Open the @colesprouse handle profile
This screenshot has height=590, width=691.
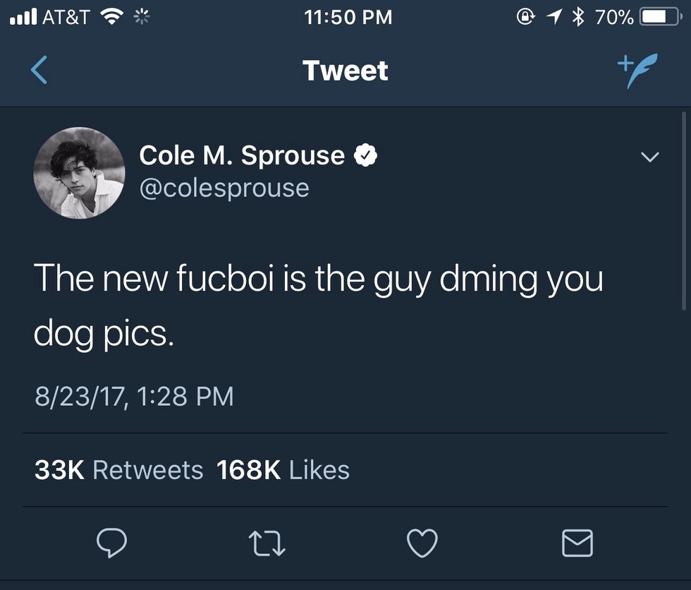pyautogui.click(x=224, y=188)
